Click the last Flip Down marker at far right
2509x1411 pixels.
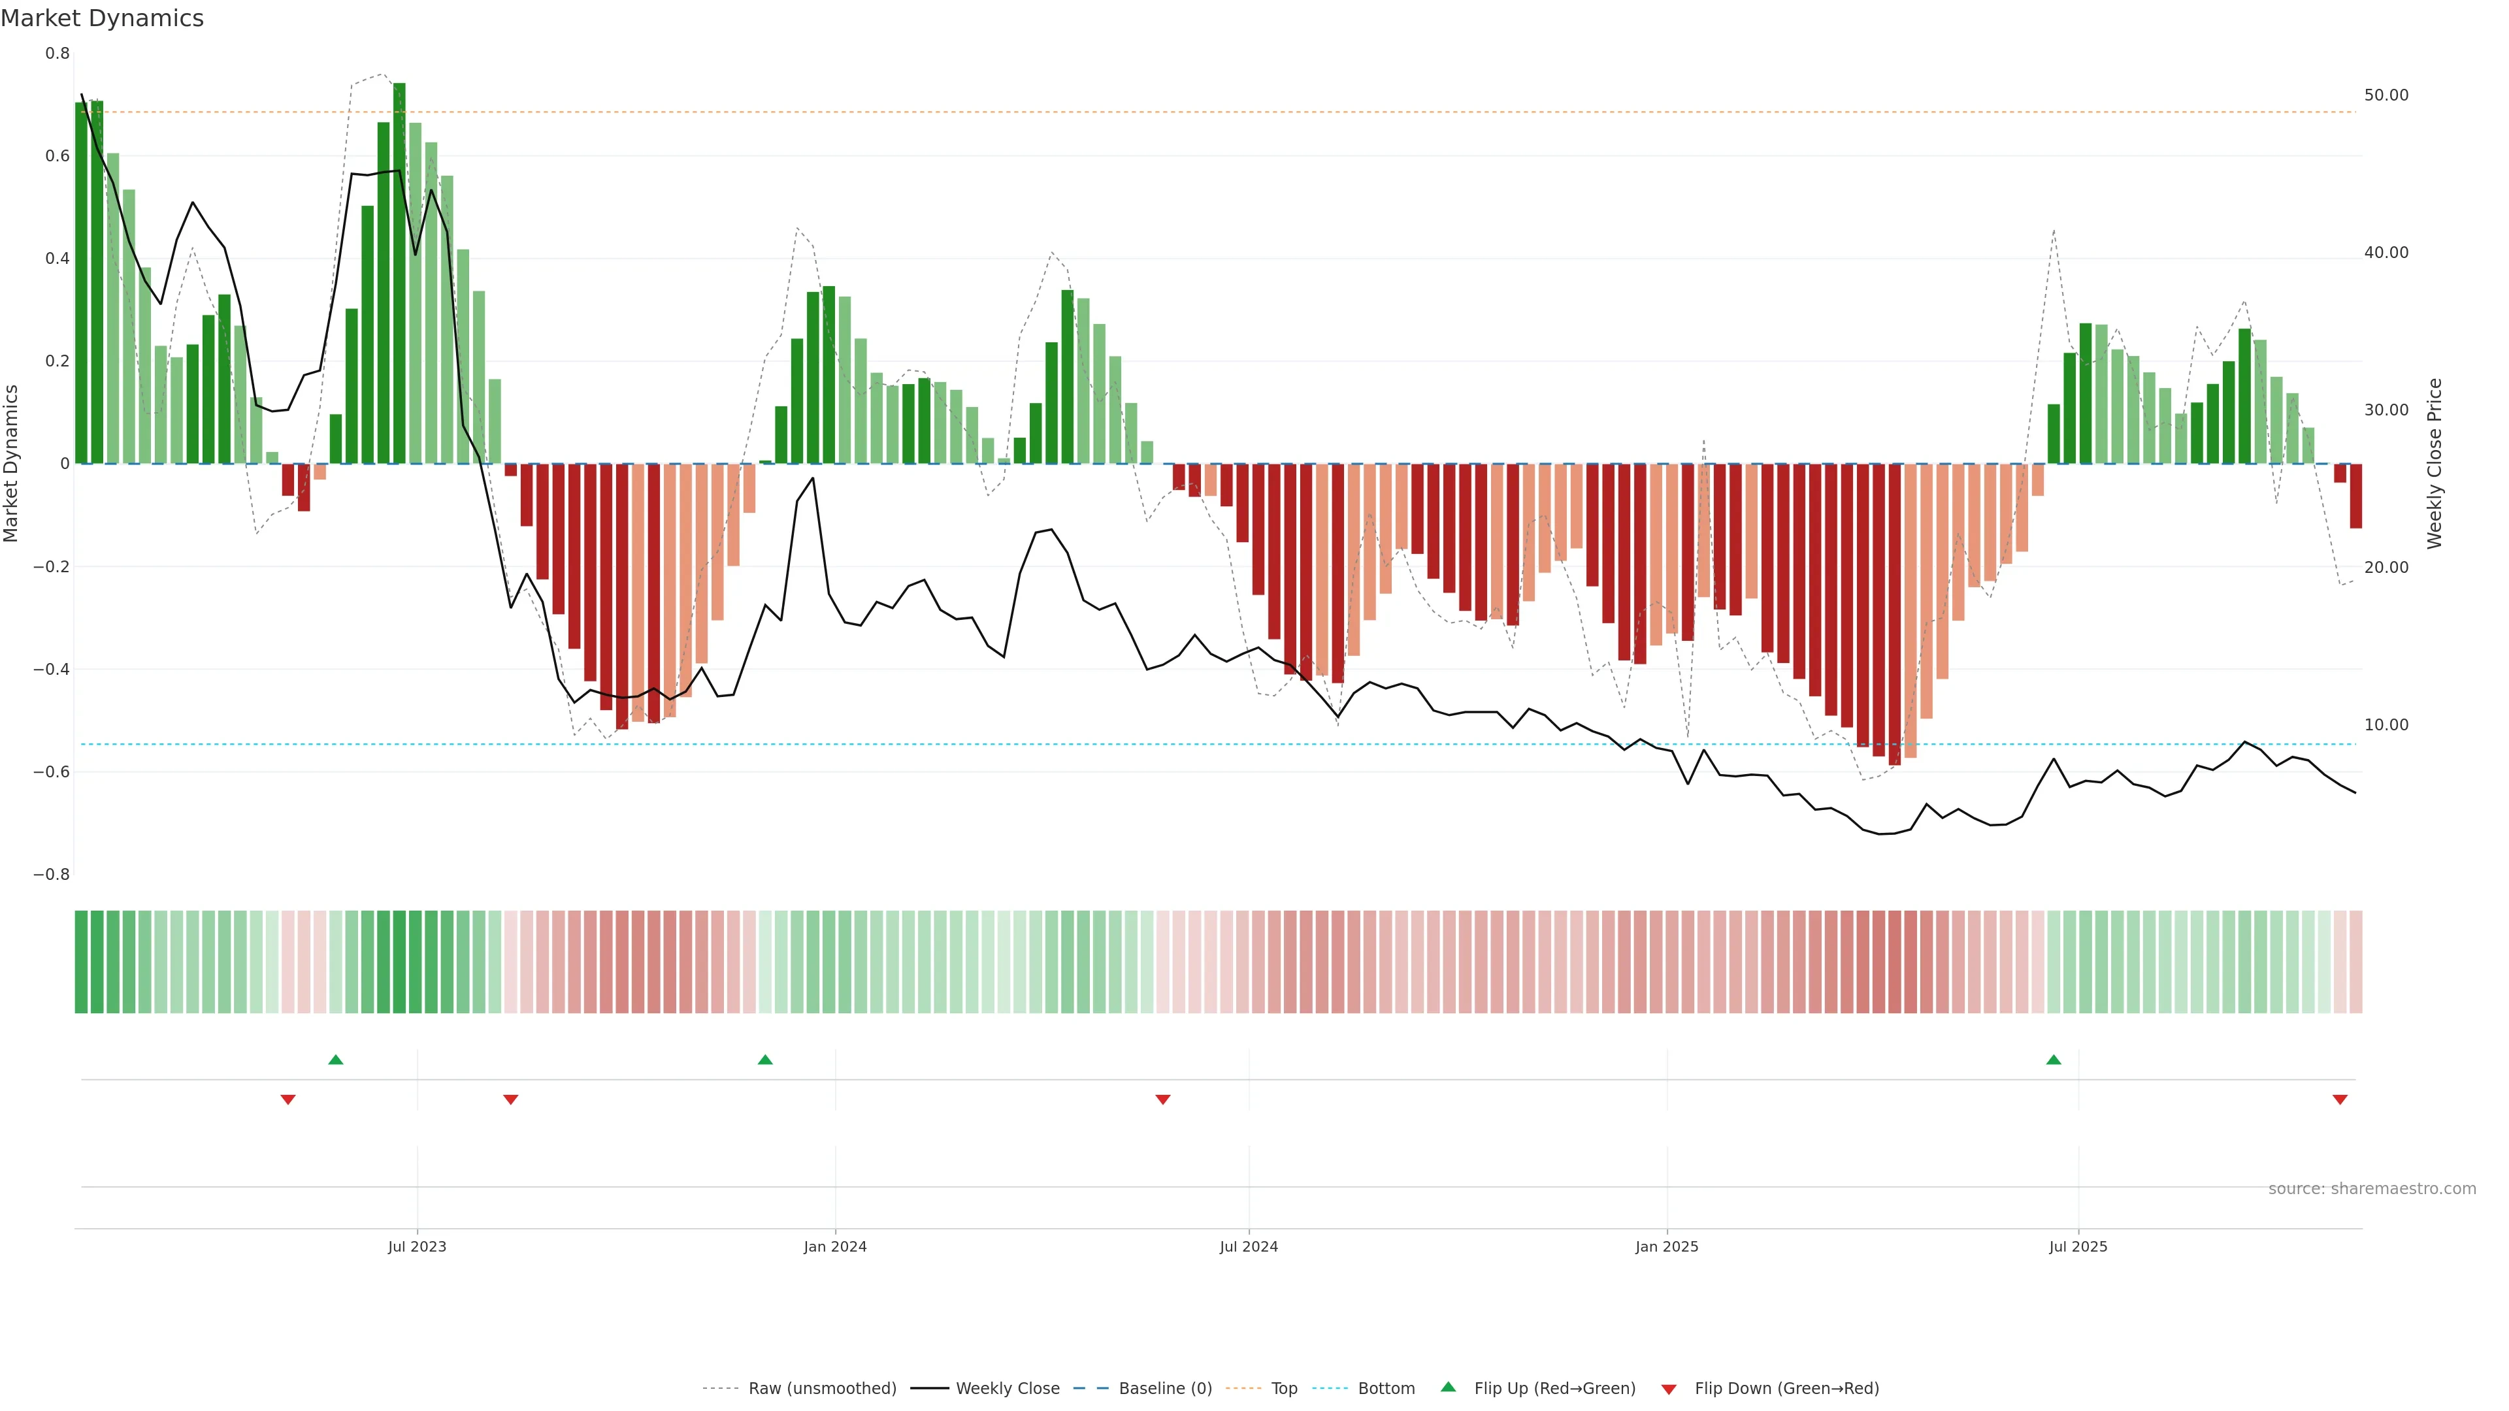click(x=2340, y=1099)
